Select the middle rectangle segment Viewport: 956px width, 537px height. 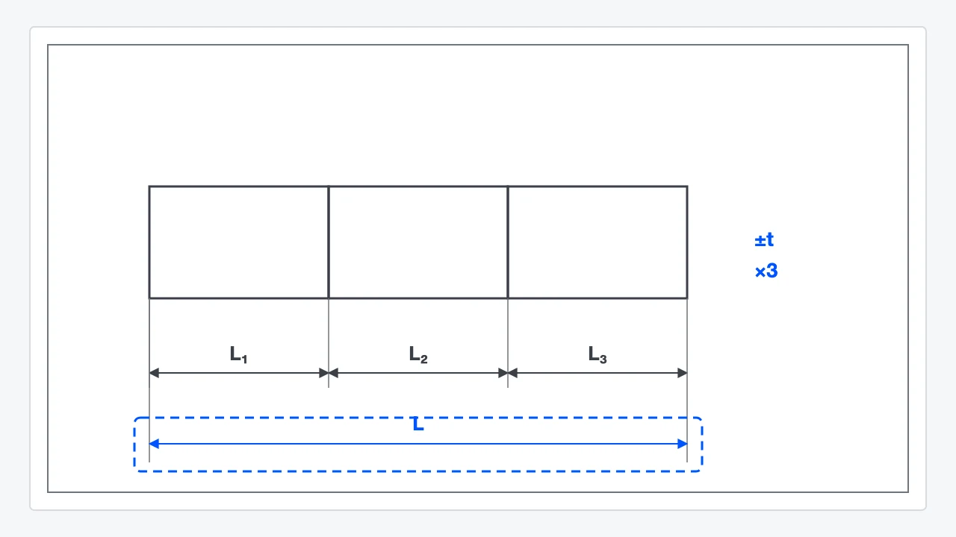[418, 242]
